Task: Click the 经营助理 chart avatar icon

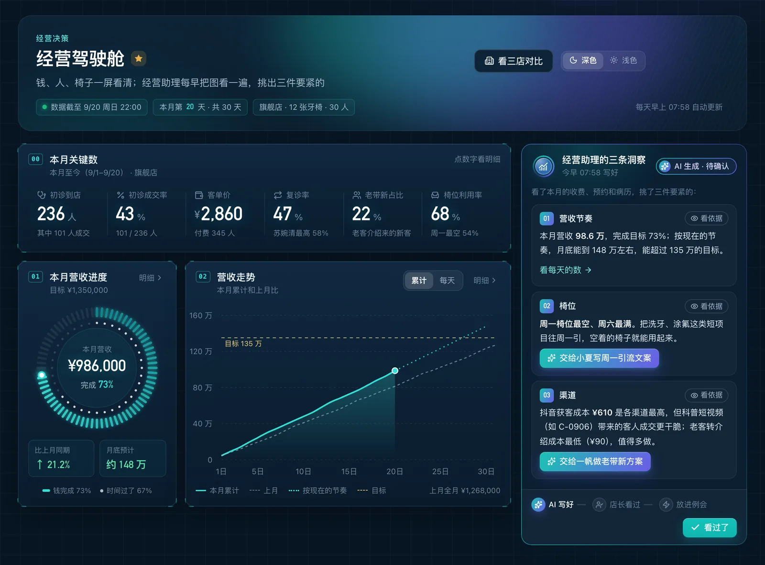Action: (543, 166)
